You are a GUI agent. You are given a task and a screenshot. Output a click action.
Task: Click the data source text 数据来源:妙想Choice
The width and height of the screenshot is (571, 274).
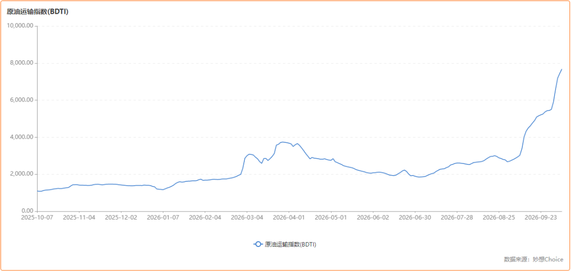[x=533, y=259]
